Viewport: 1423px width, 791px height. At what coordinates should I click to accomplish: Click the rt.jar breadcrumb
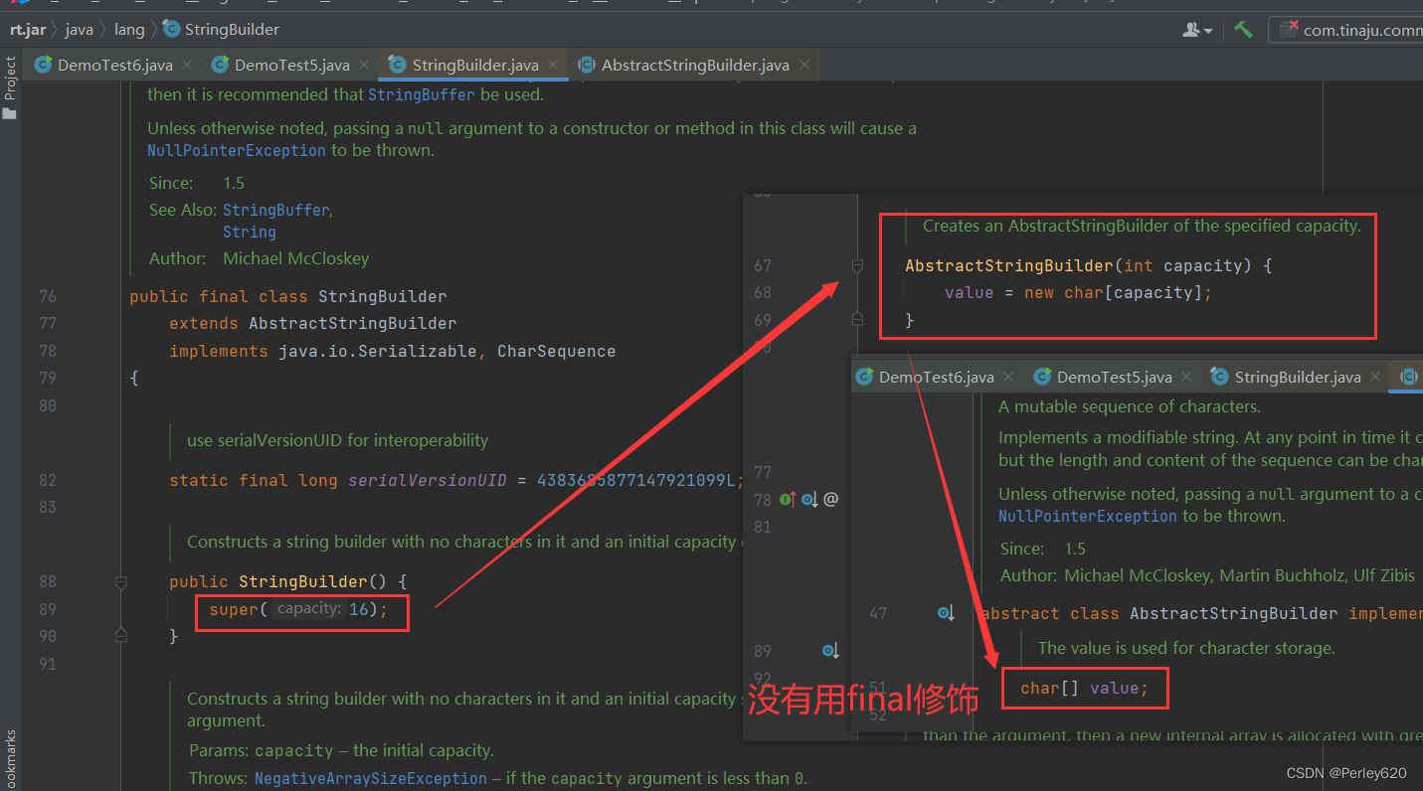[x=28, y=29]
